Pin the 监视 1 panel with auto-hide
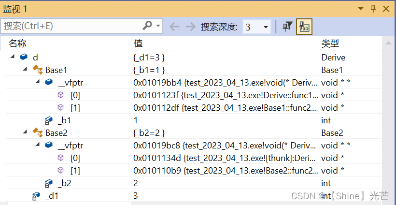 point(373,9)
